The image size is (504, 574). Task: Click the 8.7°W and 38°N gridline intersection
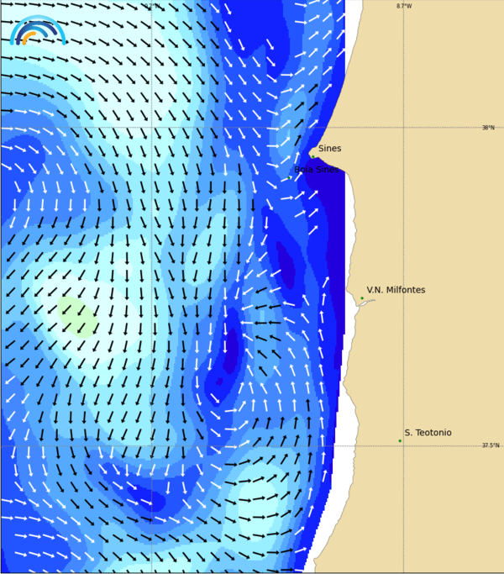(x=403, y=128)
